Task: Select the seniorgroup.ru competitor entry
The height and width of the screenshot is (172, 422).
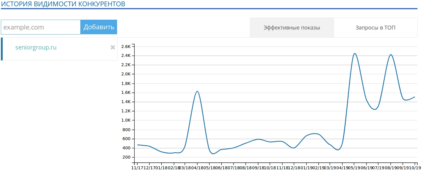Action: tap(36, 47)
